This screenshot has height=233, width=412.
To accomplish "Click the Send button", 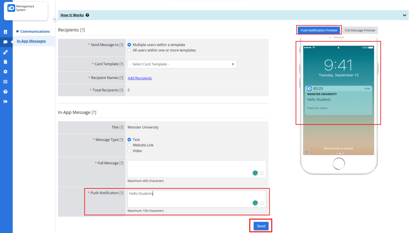I will [261, 226].
